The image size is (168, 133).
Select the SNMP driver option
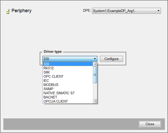pyautogui.click(x=68, y=89)
